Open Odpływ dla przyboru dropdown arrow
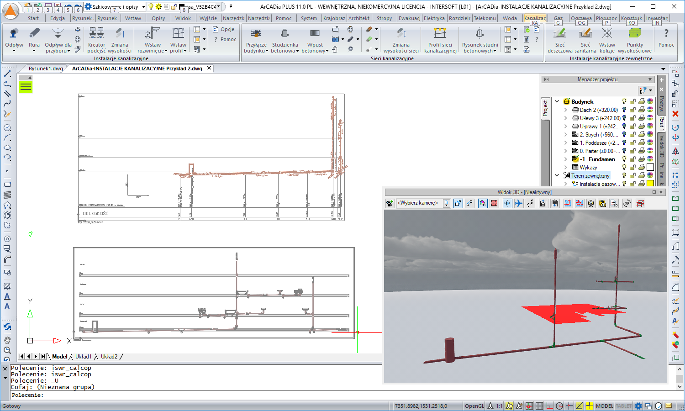This screenshot has height=411, width=685. pos(68,51)
